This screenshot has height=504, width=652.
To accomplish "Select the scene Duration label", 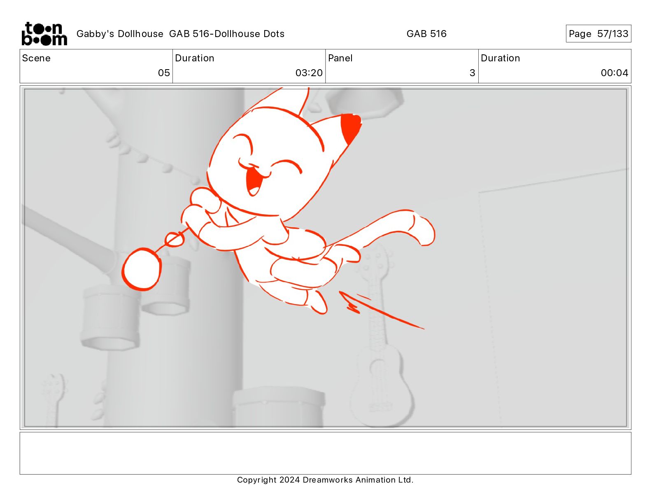I will [195, 58].
